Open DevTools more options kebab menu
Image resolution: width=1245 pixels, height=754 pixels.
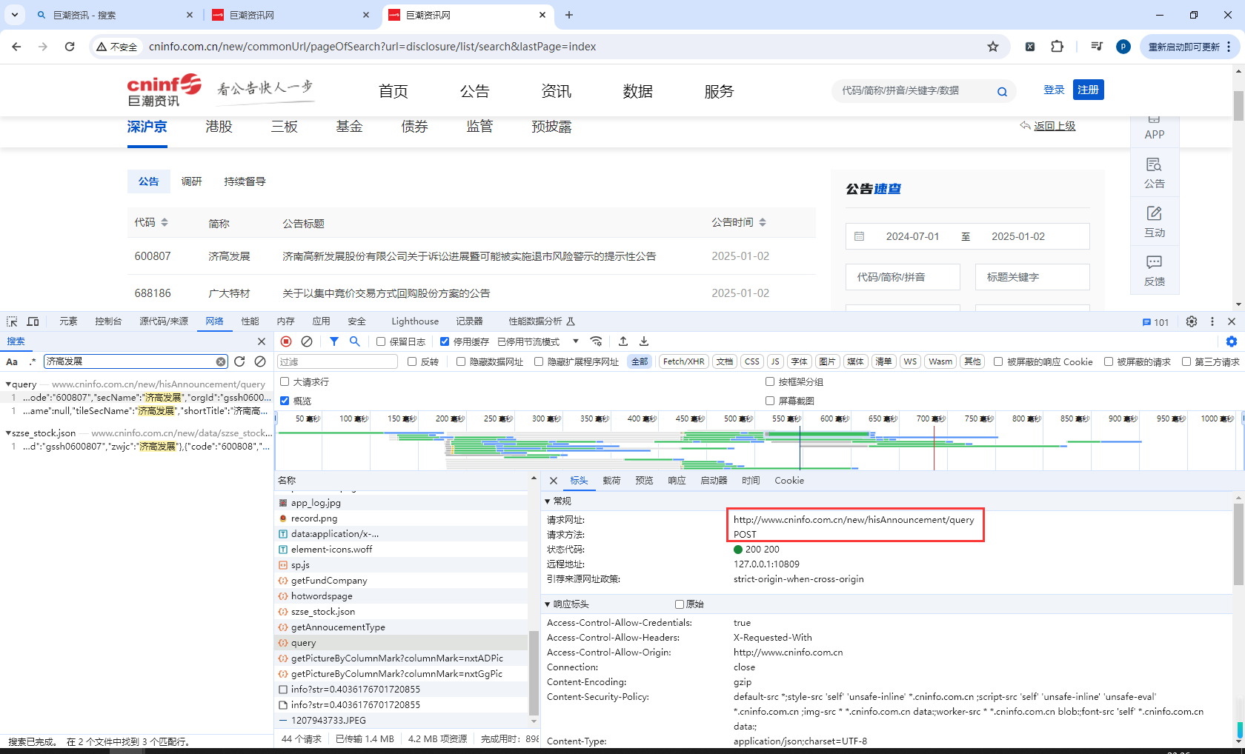1212,321
